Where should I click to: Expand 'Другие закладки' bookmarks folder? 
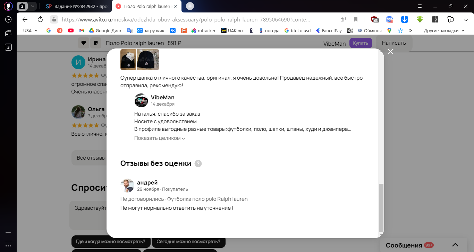click(x=444, y=30)
